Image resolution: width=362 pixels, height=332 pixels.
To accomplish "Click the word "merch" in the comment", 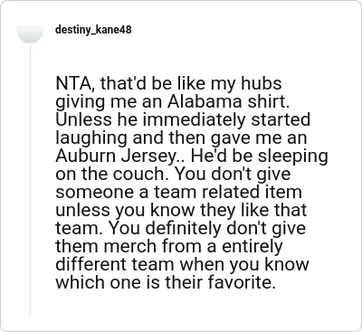I will [130, 246].
